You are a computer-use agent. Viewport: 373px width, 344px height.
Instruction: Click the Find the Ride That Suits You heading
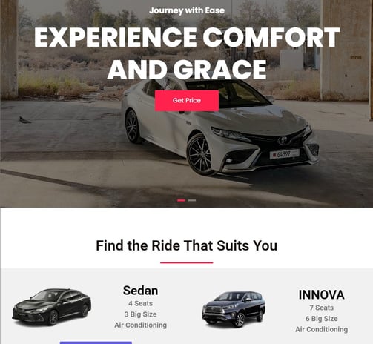(x=187, y=245)
